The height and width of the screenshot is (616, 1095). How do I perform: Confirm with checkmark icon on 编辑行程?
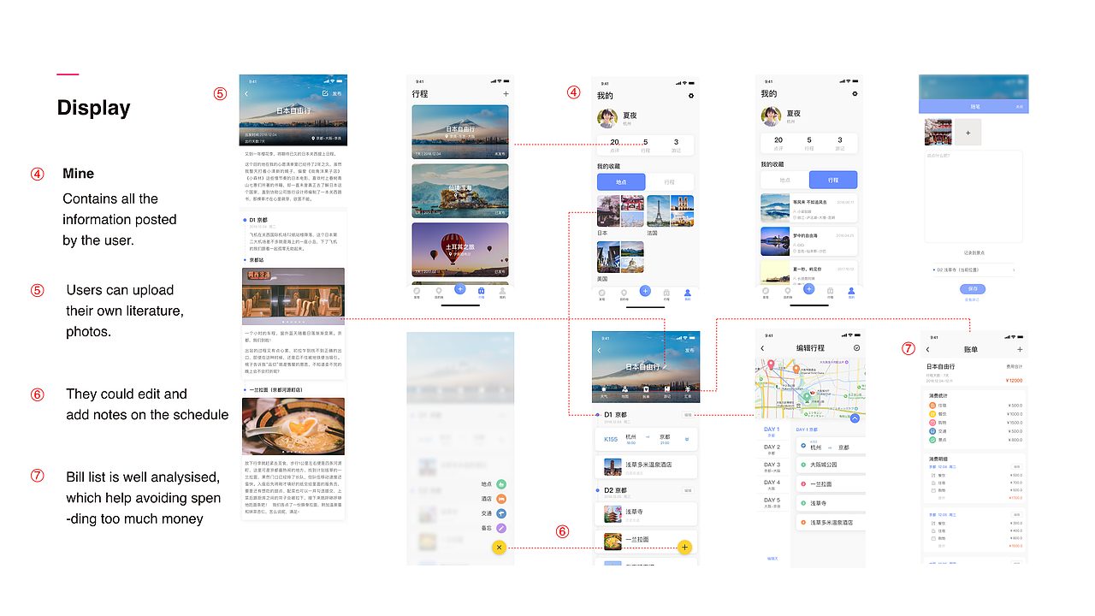[x=856, y=348]
